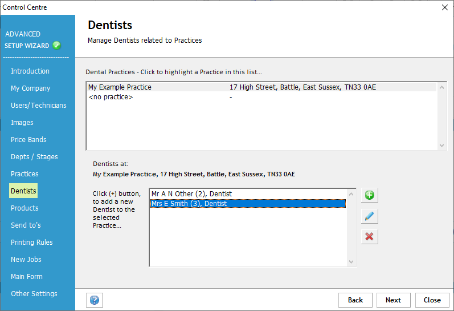The width and height of the screenshot is (454, 311).
Task: Select Mrs E Smith dentist entry
Action: tap(189, 203)
